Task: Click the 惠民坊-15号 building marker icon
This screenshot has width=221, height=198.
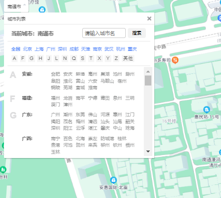Action: coord(206,109)
